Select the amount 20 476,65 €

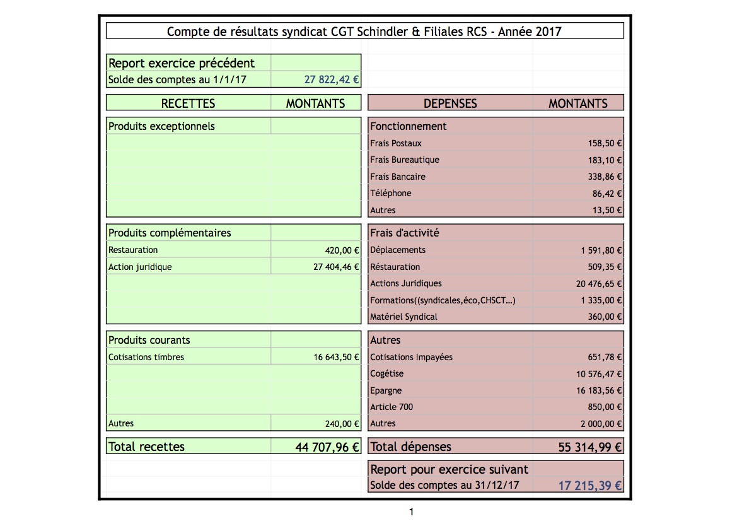599,284
